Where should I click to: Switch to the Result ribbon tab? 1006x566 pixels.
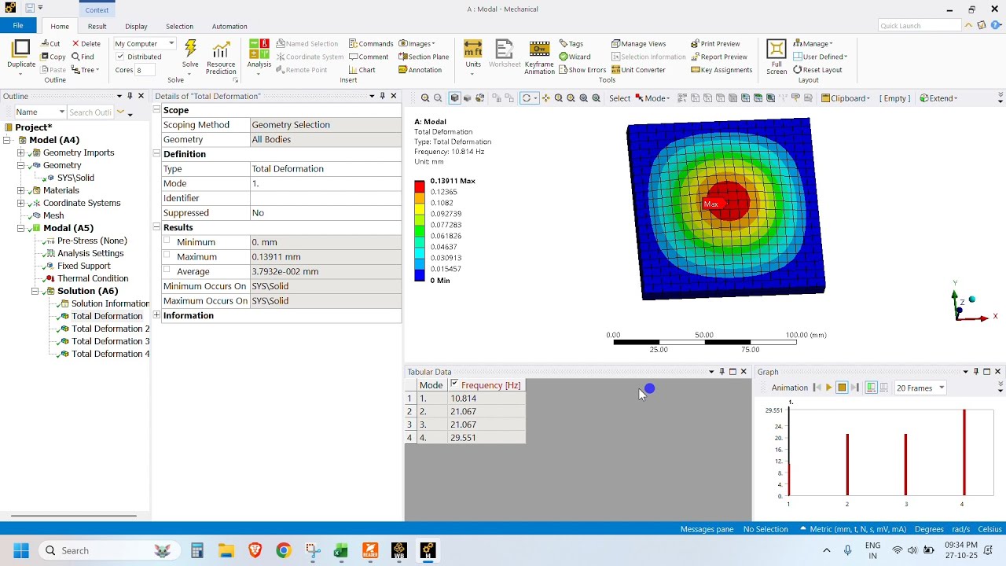click(97, 26)
